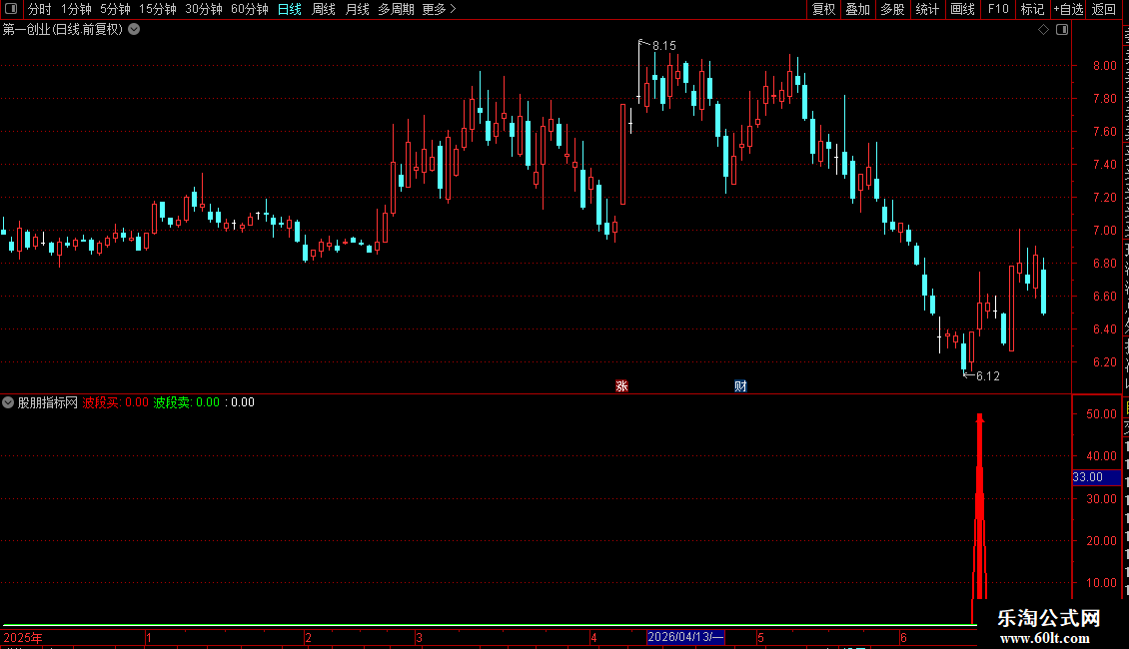Select the 15分钟 period

click(157, 9)
